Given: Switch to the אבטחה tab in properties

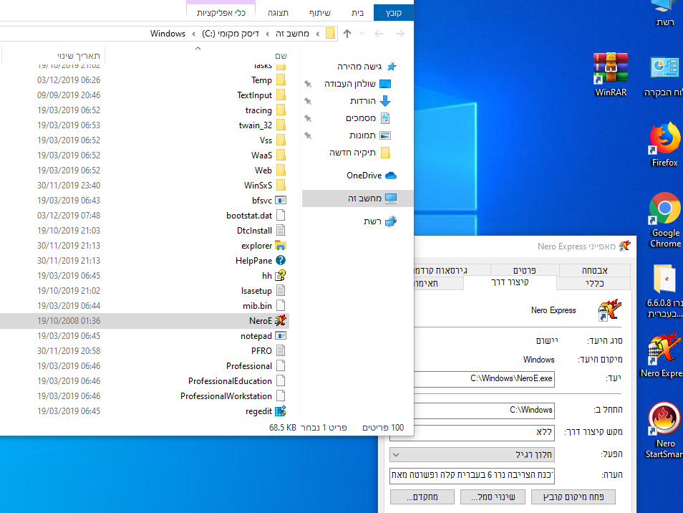Looking at the screenshot, I should click(x=594, y=270).
